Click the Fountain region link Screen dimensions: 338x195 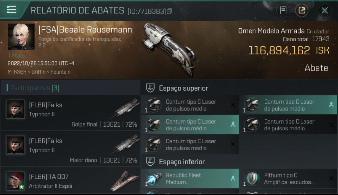click(60, 72)
